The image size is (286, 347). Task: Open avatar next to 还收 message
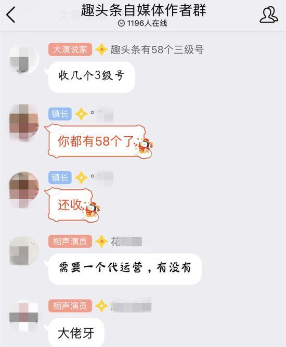tap(24, 190)
